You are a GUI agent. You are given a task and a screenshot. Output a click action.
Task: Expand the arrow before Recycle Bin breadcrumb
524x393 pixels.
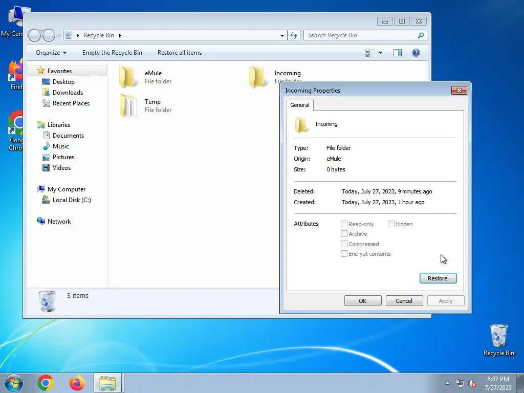point(78,35)
